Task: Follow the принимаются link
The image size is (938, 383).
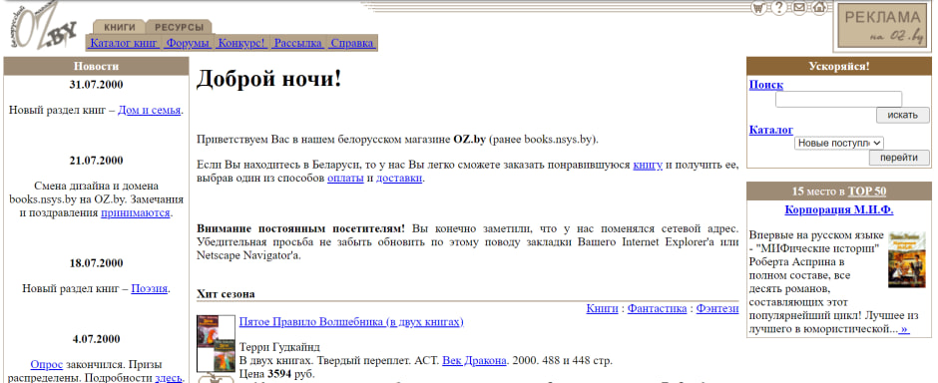Action: click(x=135, y=212)
